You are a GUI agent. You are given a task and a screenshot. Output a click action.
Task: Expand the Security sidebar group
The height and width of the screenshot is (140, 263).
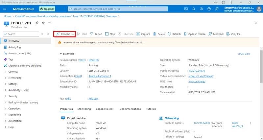[13, 96]
